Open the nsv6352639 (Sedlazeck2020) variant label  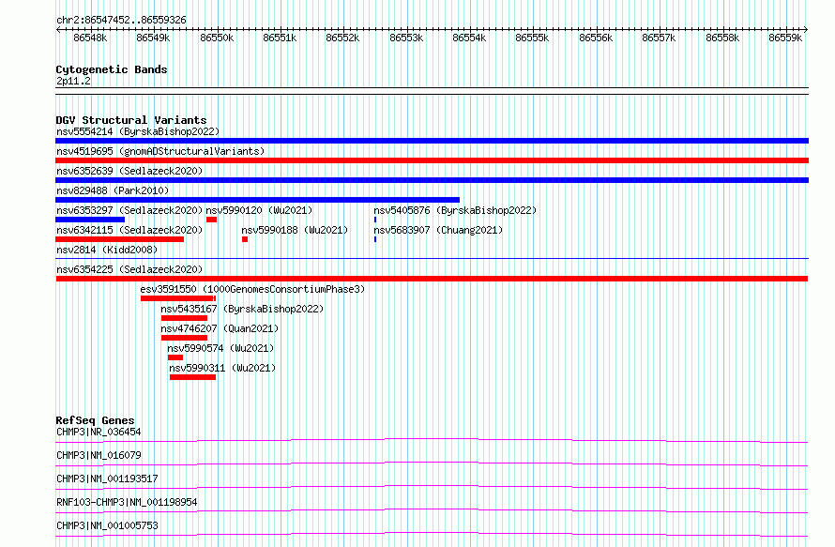129,171
